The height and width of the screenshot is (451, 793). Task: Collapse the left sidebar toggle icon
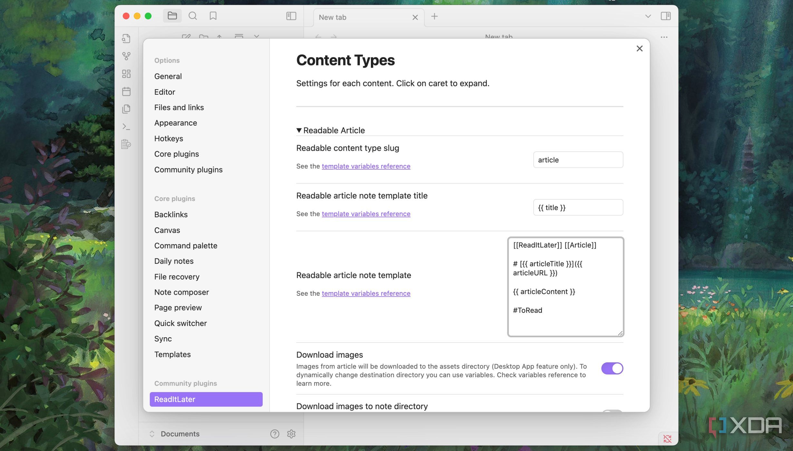pos(291,16)
